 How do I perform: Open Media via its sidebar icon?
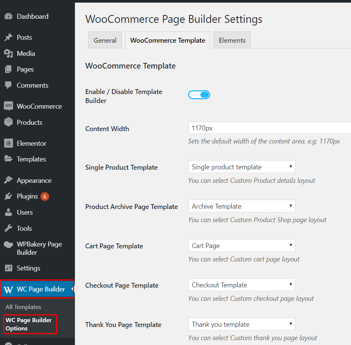[8, 54]
